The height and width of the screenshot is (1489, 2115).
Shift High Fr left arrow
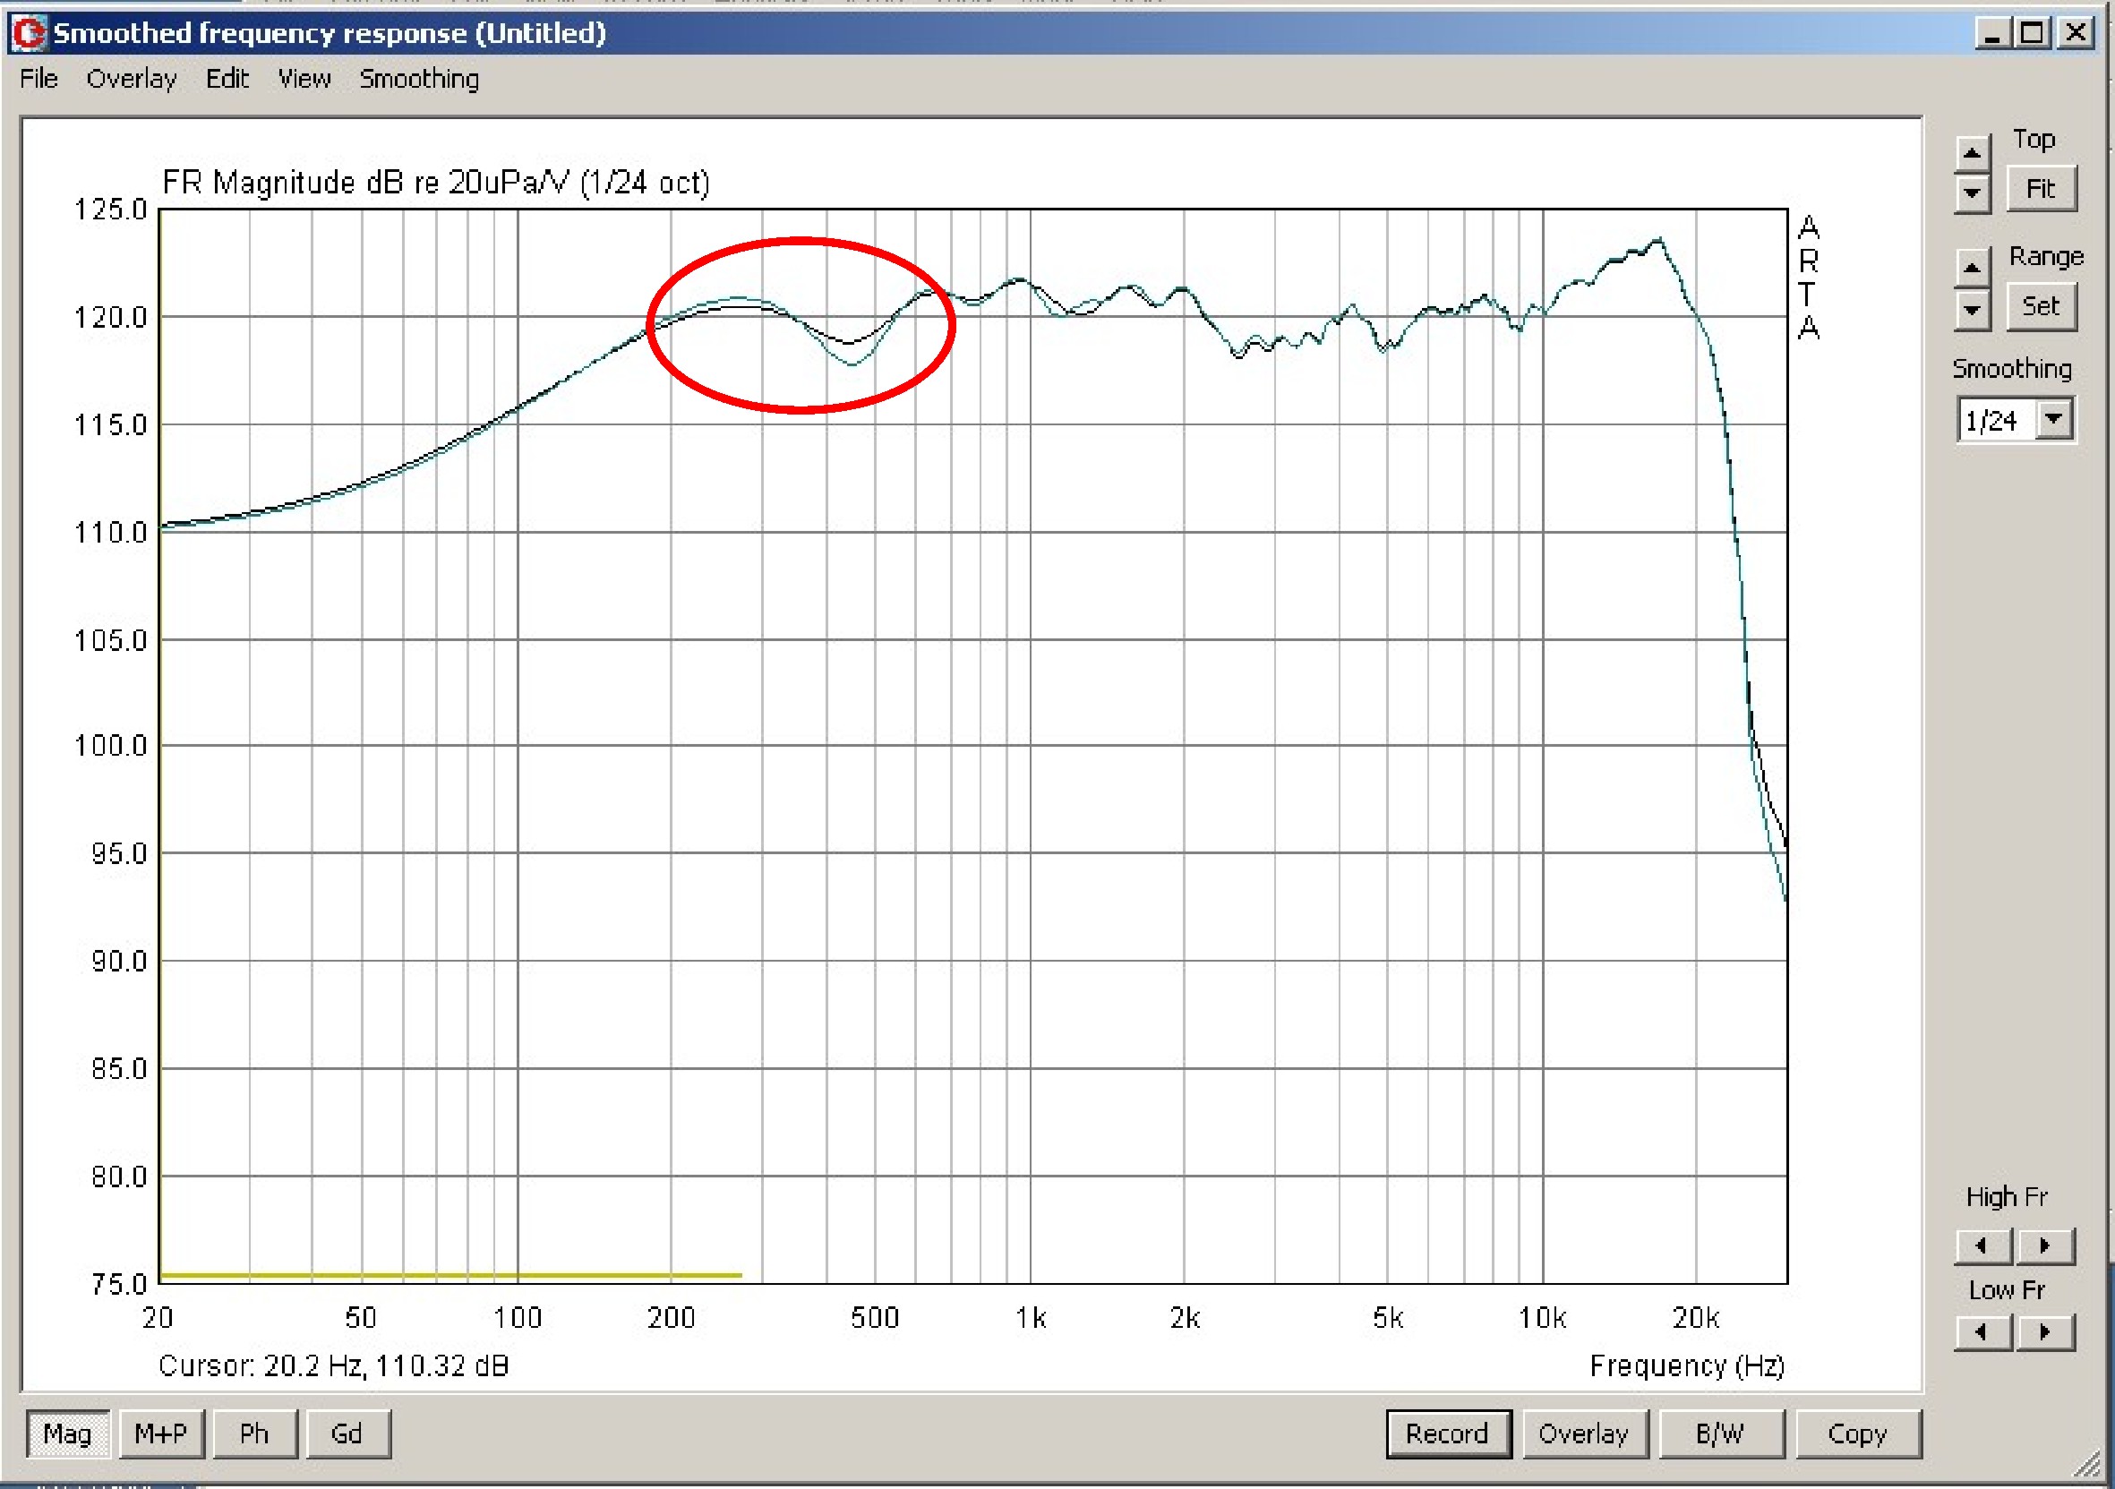tap(1982, 1245)
